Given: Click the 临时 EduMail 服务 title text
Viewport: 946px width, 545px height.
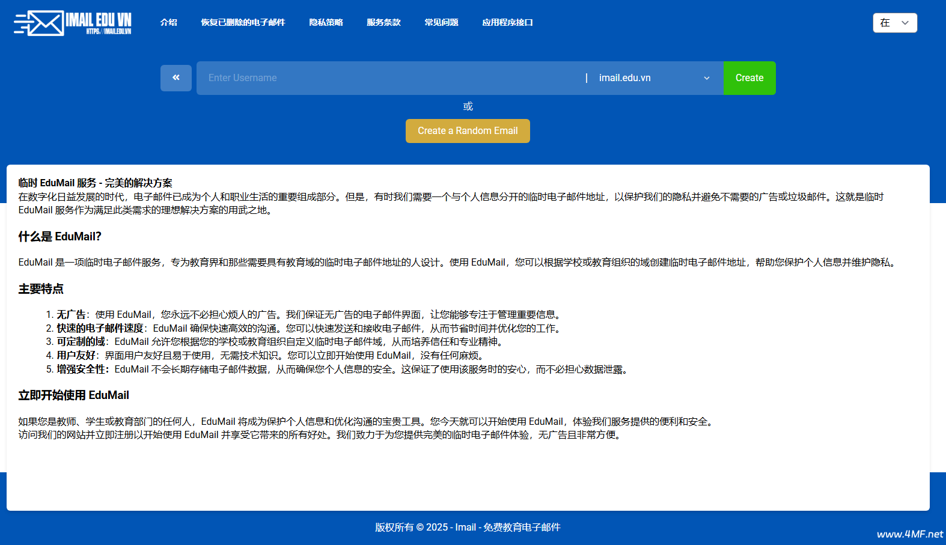Looking at the screenshot, I should point(95,183).
